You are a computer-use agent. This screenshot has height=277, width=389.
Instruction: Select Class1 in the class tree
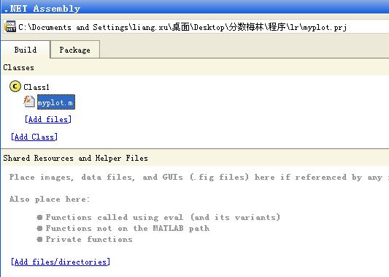[x=36, y=87]
